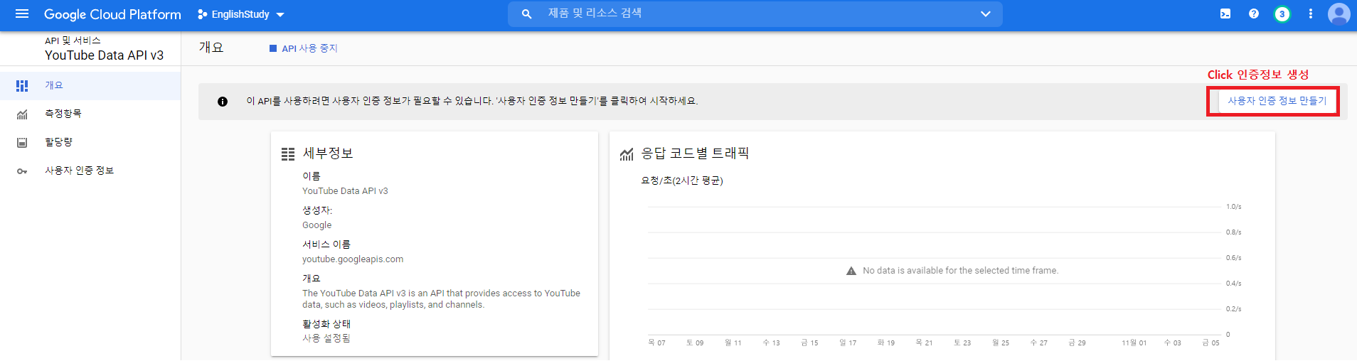Click the 사용 설정됨 status text
Viewport: 1357px width, 361px height.
[326, 338]
